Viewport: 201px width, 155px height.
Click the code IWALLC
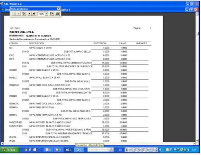[13, 78]
